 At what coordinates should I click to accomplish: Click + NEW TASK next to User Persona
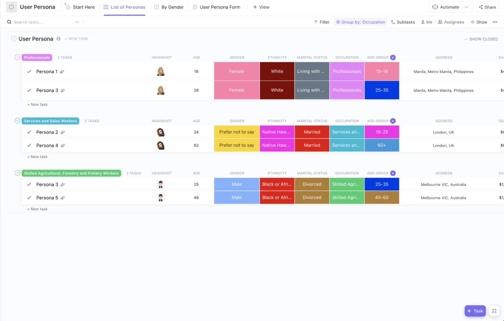point(76,39)
